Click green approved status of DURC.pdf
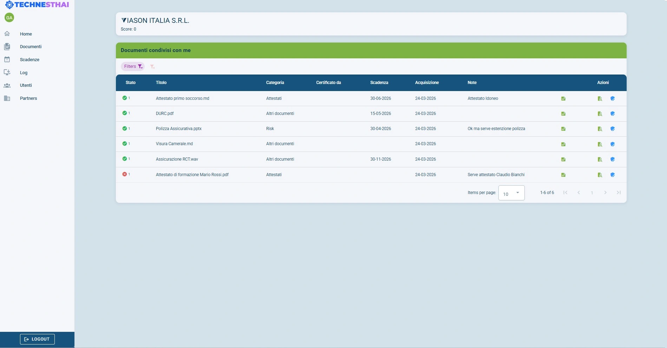The height and width of the screenshot is (348, 667). click(x=124, y=113)
